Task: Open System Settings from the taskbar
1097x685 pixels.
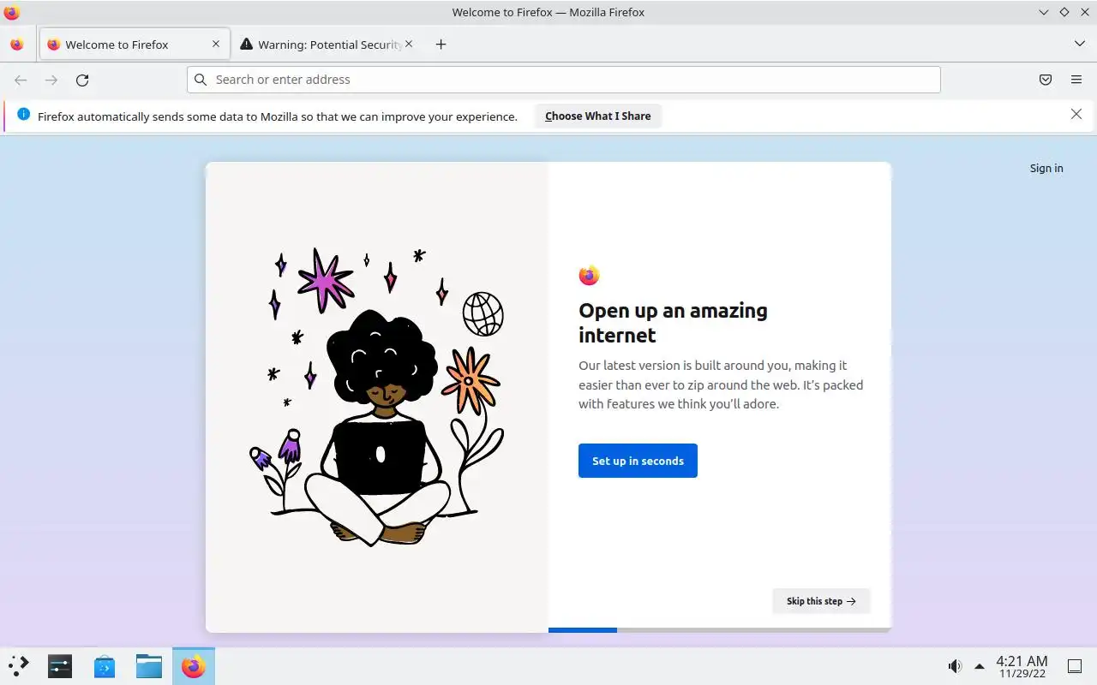Action: click(60, 665)
